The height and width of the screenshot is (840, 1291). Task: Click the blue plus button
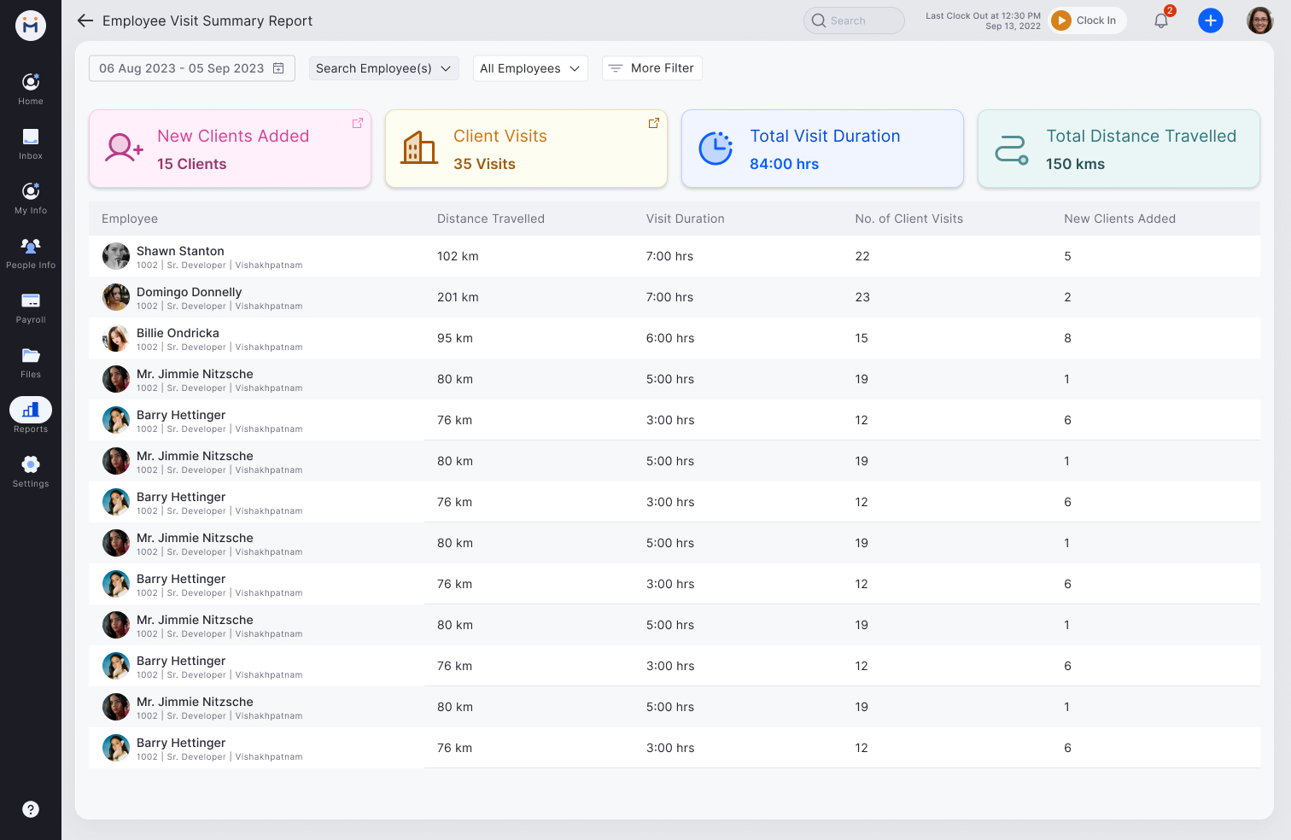pyautogui.click(x=1211, y=20)
